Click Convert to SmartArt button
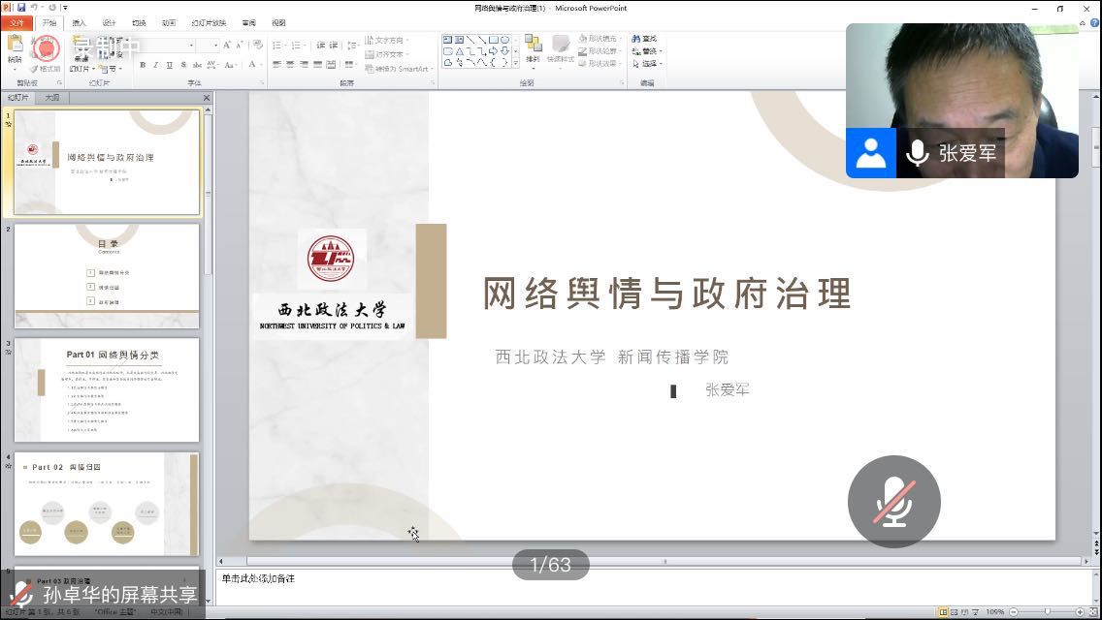 398,69
